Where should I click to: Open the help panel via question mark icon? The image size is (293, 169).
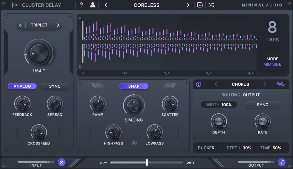81,5
